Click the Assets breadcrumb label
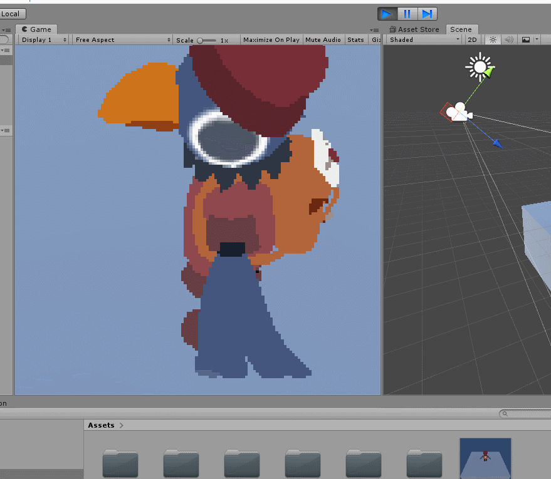Viewport: 551px width, 479px height. click(x=101, y=425)
